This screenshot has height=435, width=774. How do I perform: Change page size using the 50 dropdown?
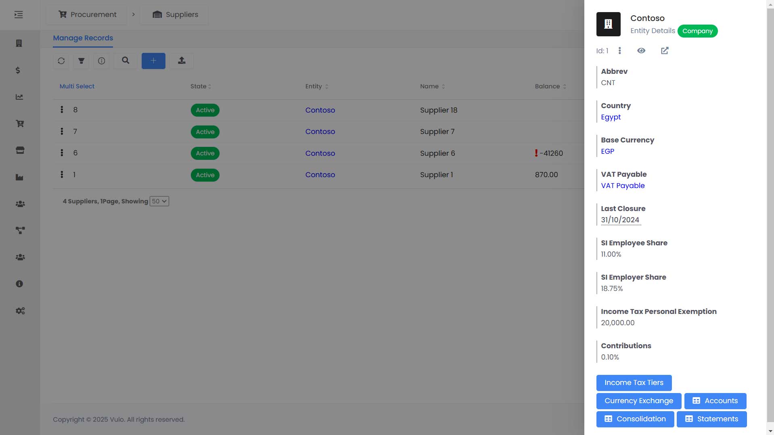[159, 201]
